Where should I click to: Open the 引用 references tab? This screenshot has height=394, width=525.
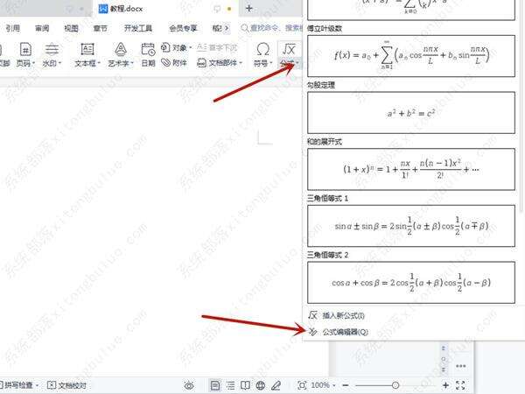[13, 28]
